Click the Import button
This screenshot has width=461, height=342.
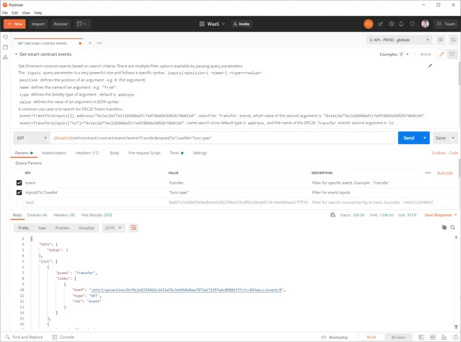coord(38,24)
